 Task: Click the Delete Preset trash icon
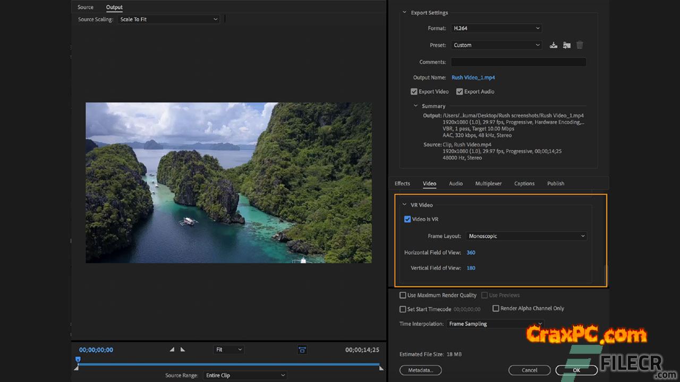click(x=580, y=45)
